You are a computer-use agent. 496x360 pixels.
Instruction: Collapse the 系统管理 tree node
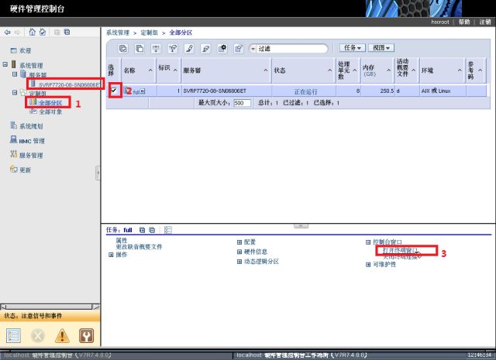point(5,64)
